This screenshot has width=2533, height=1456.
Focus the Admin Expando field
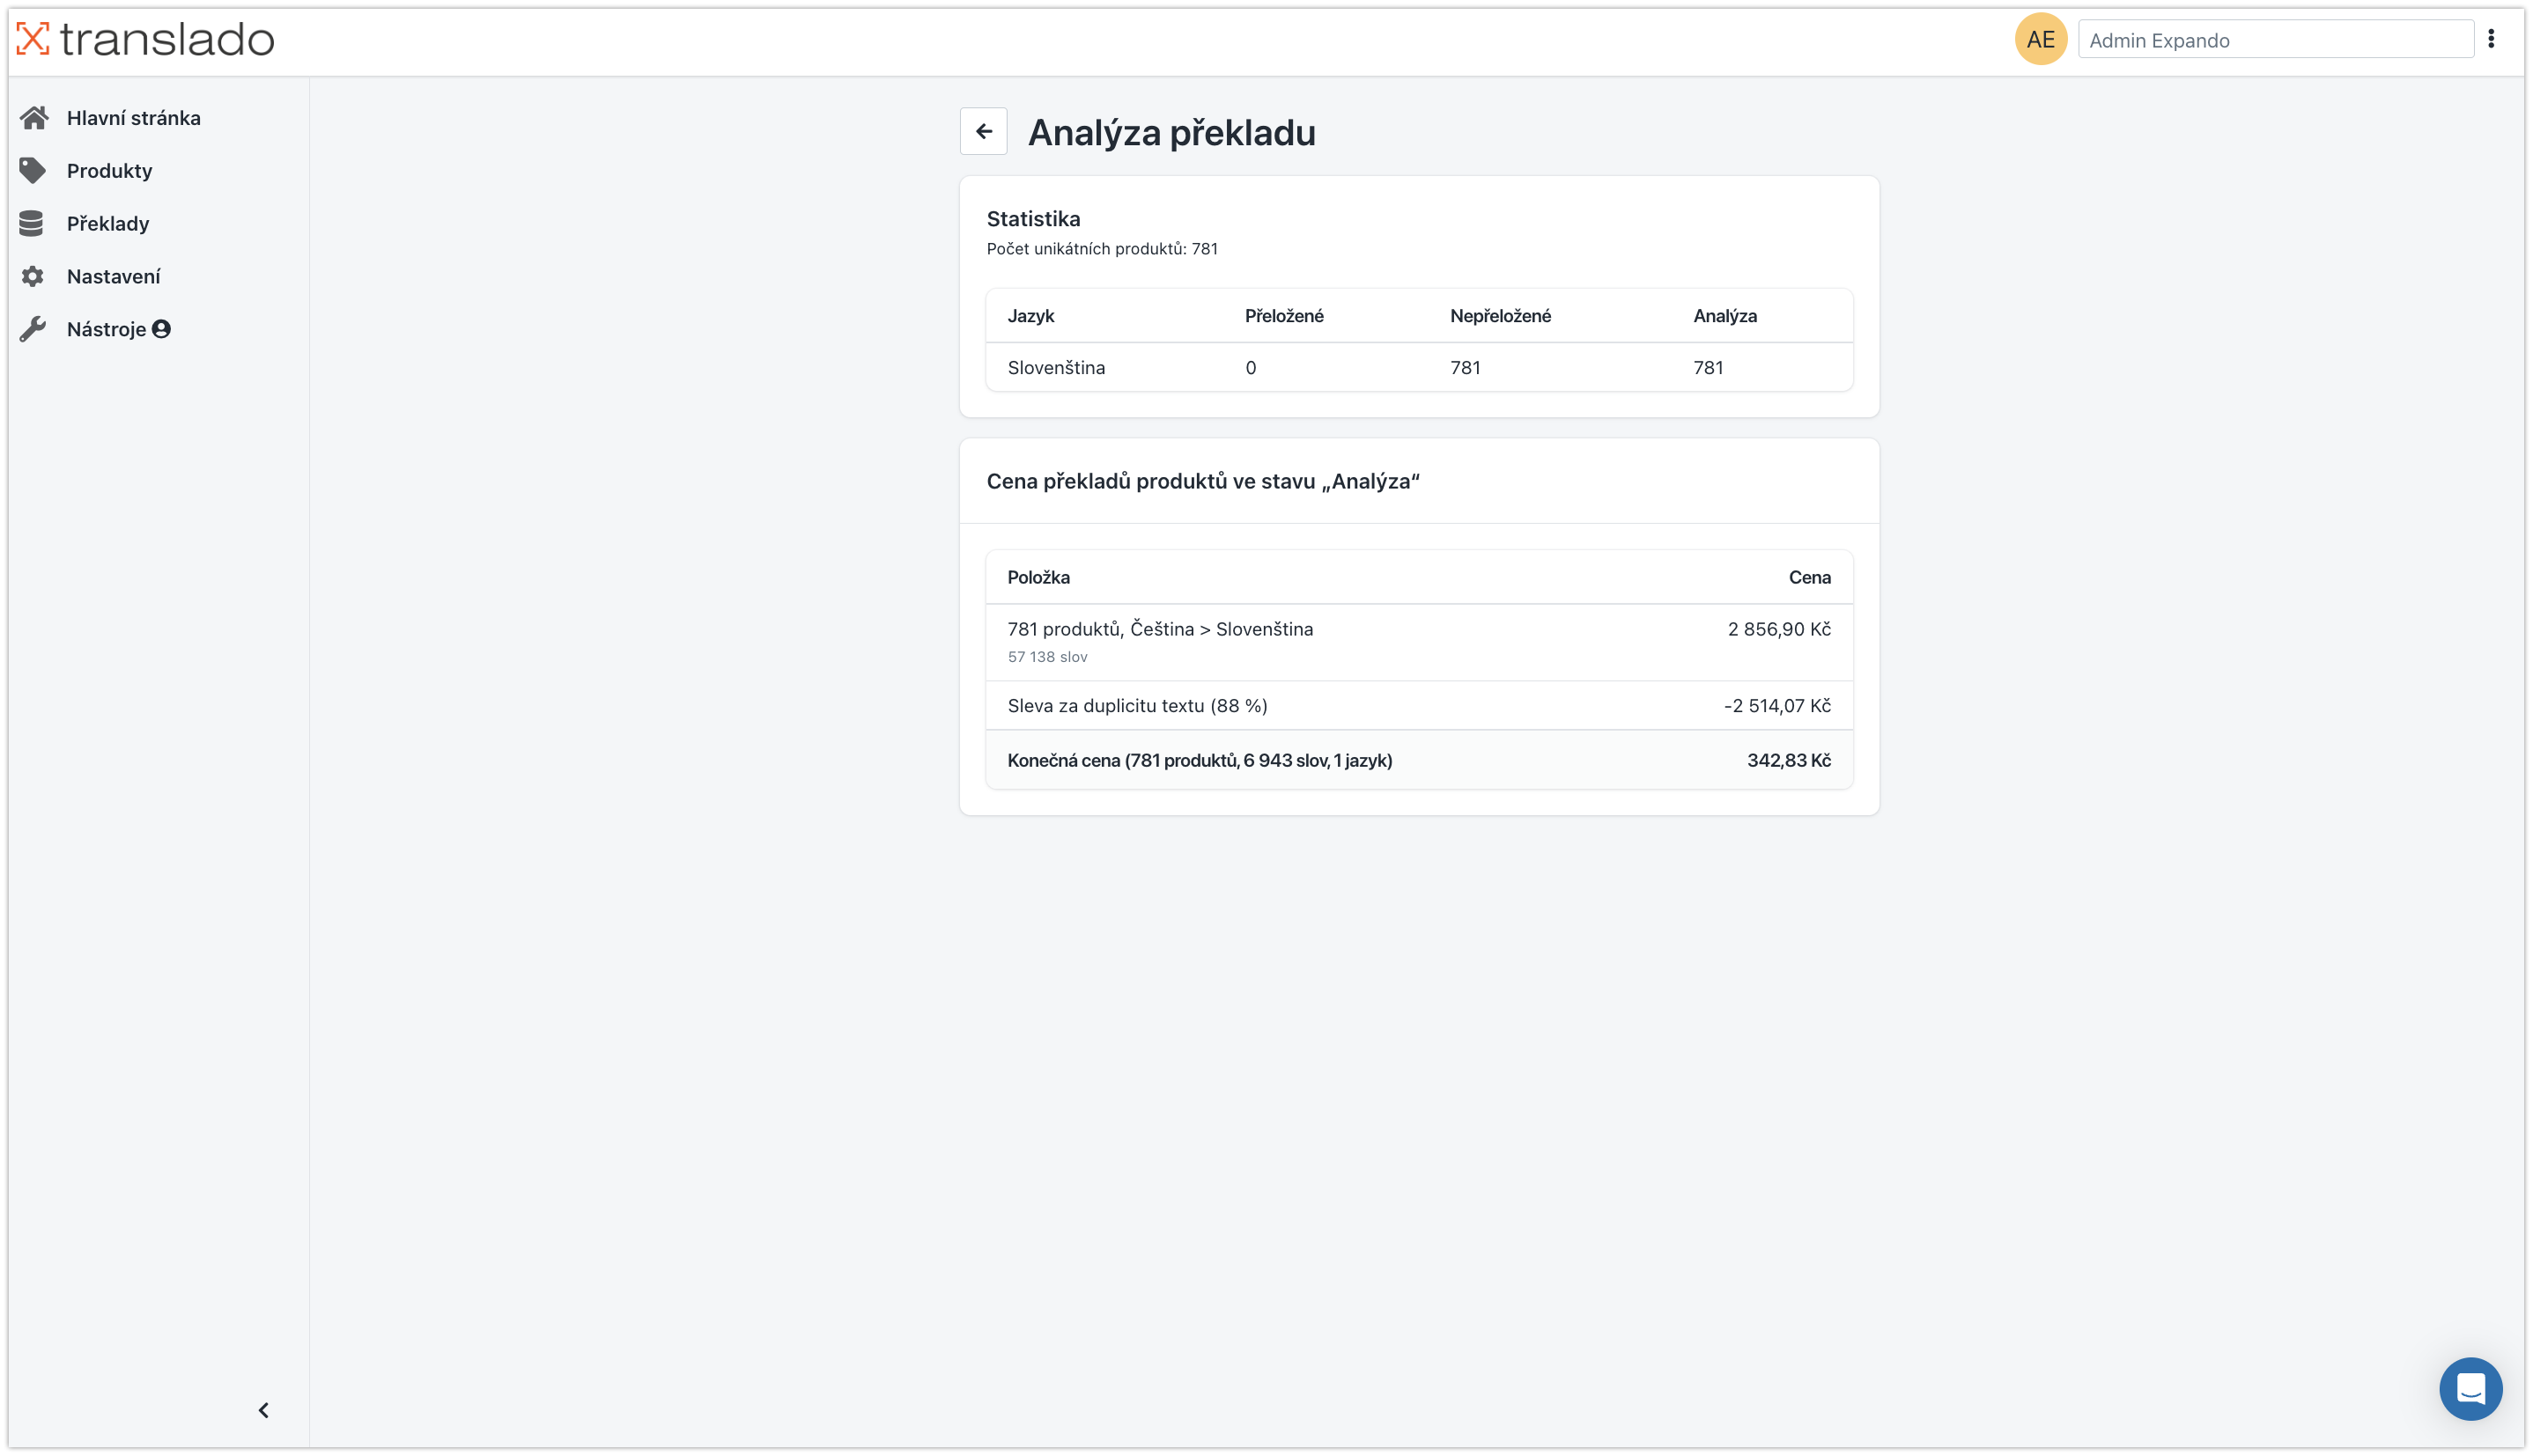tap(2275, 40)
